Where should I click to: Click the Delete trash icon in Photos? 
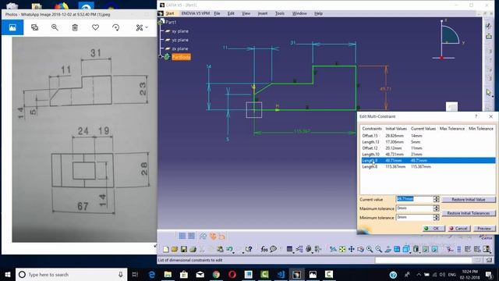75,28
